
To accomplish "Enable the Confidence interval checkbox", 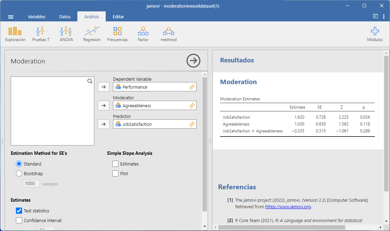I will [x=19, y=221].
